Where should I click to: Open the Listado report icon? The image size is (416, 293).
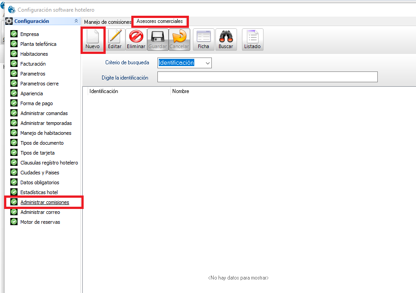pos(252,40)
